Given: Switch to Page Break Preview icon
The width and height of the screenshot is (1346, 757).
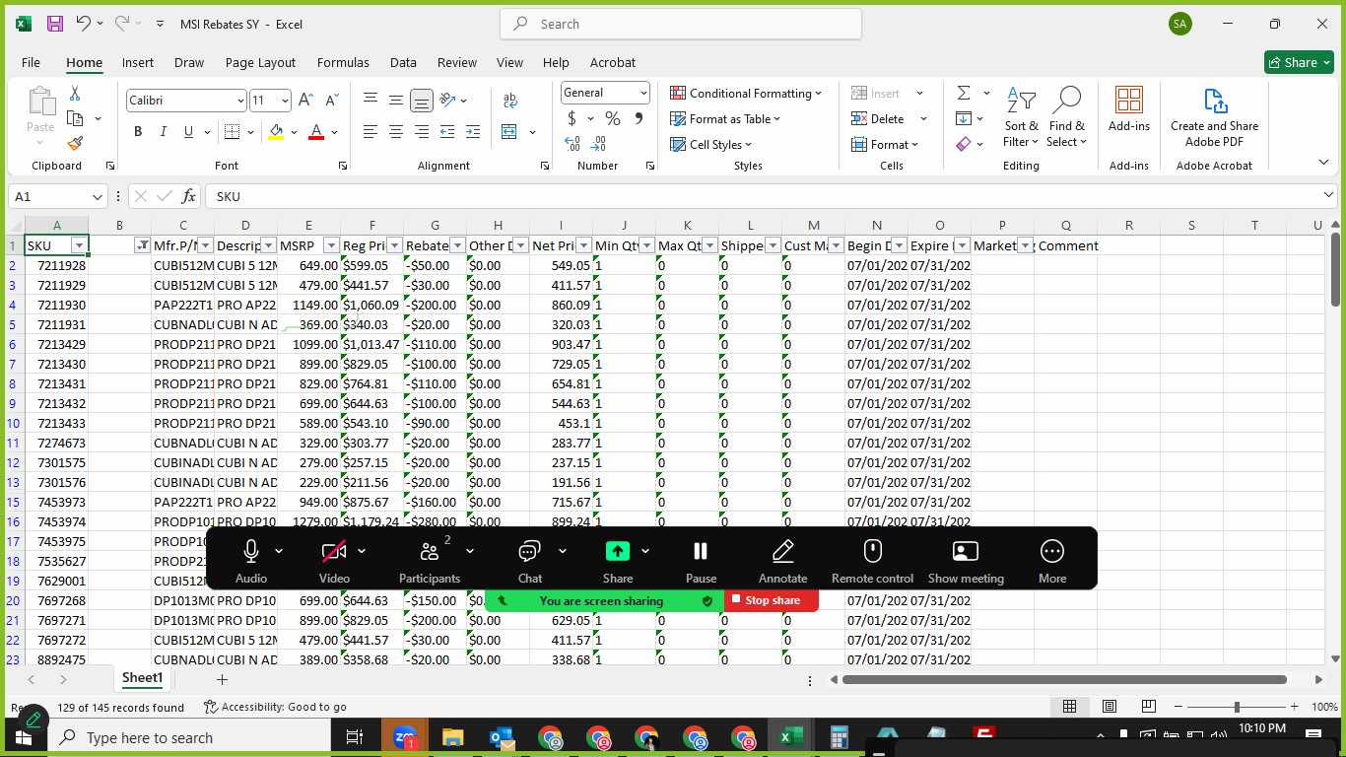Looking at the screenshot, I should 1149,707.
